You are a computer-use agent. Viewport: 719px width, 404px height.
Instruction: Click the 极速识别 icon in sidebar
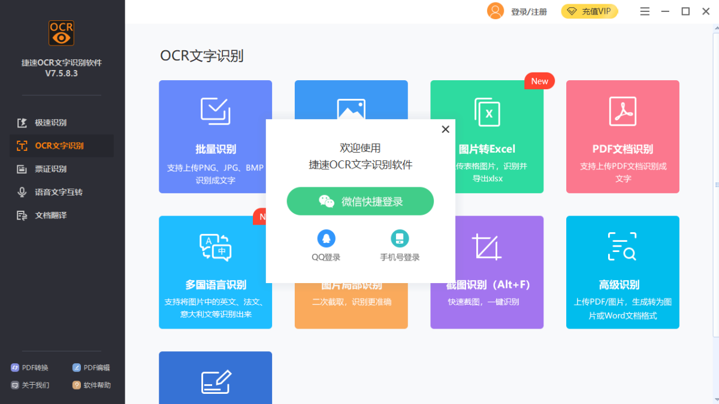(x=22, y=123)
